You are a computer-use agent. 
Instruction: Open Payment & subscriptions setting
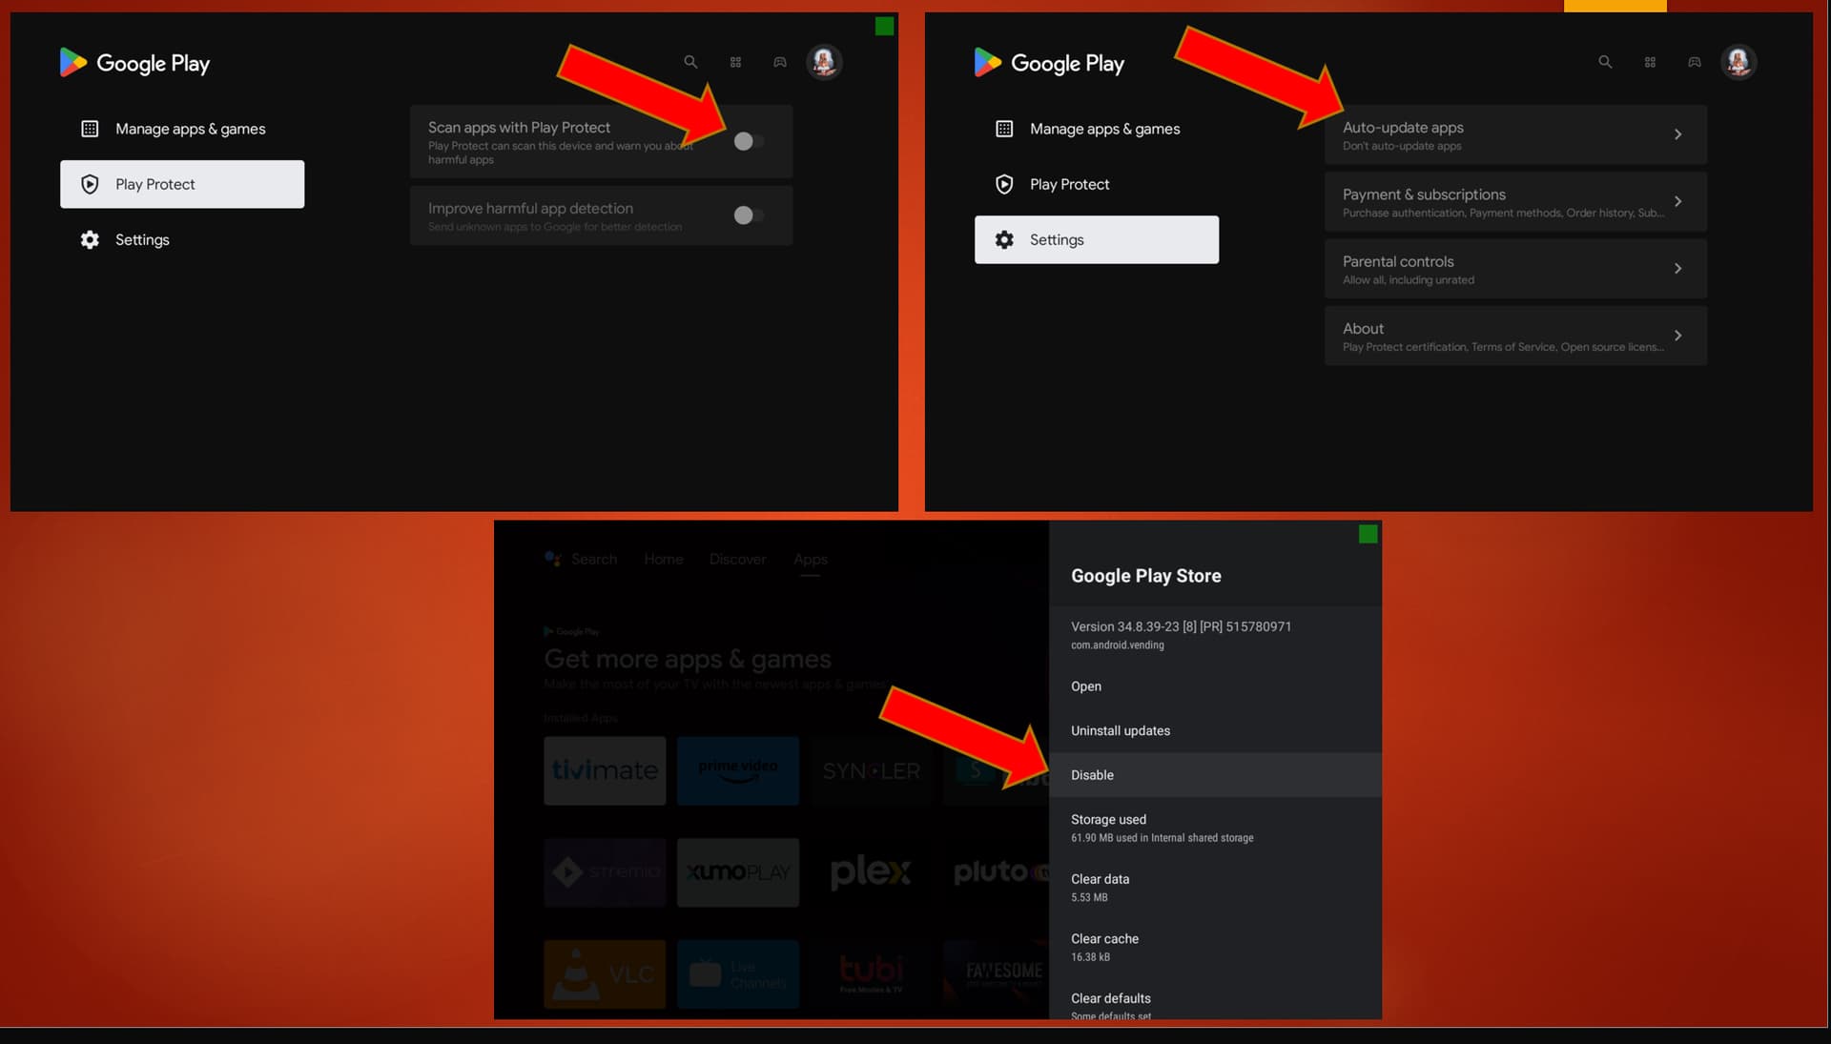point(1515,201)
